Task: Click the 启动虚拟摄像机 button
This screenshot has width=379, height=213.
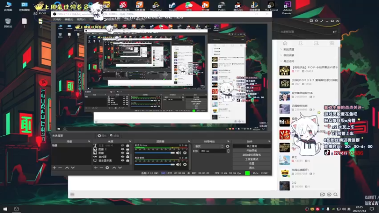Action: click(252, 155)
